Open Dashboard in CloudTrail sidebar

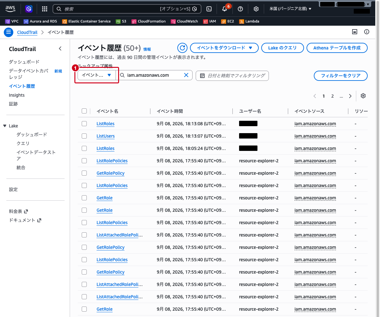[24, 62]
